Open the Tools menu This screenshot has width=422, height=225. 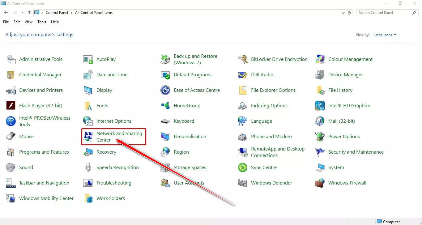pyautogui.click(x=42, y=22)
